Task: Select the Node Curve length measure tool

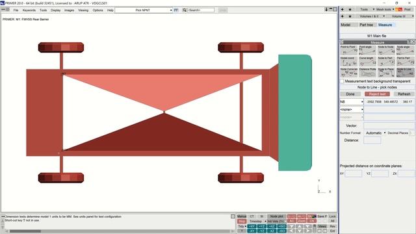Action: coord(349,73)
